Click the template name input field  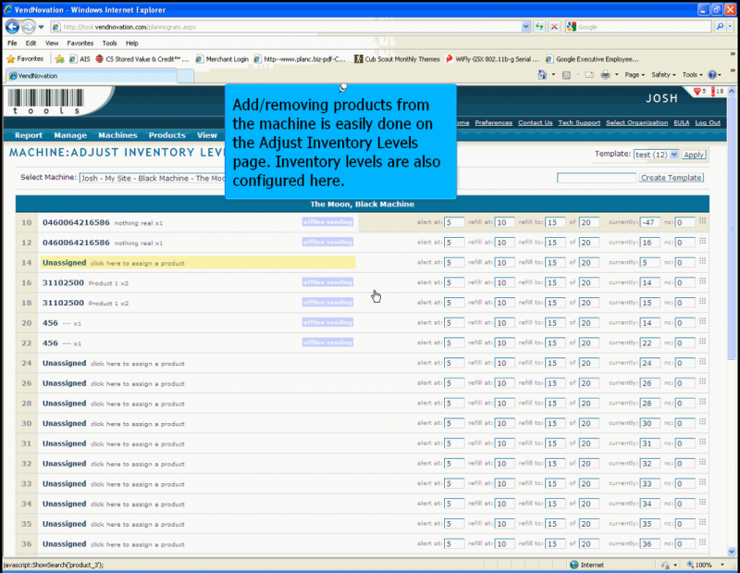click(597, 178)
